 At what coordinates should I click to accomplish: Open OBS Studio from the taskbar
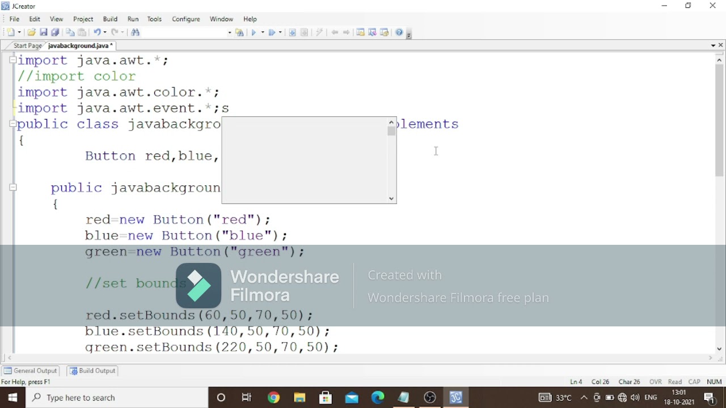(x=430, y=398)
